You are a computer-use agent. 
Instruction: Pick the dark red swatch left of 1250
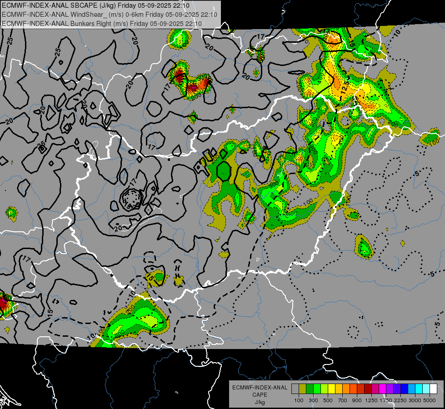pyautogui.click(x=368, y=389)
